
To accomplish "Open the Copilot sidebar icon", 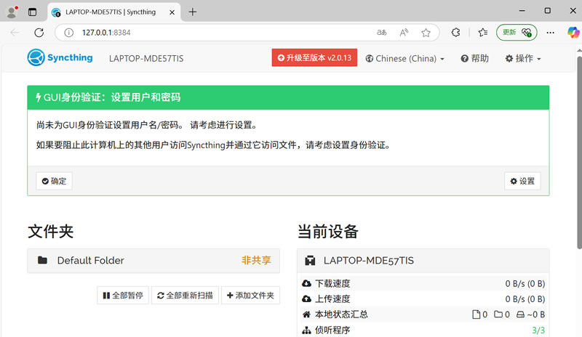I will 571,33.
